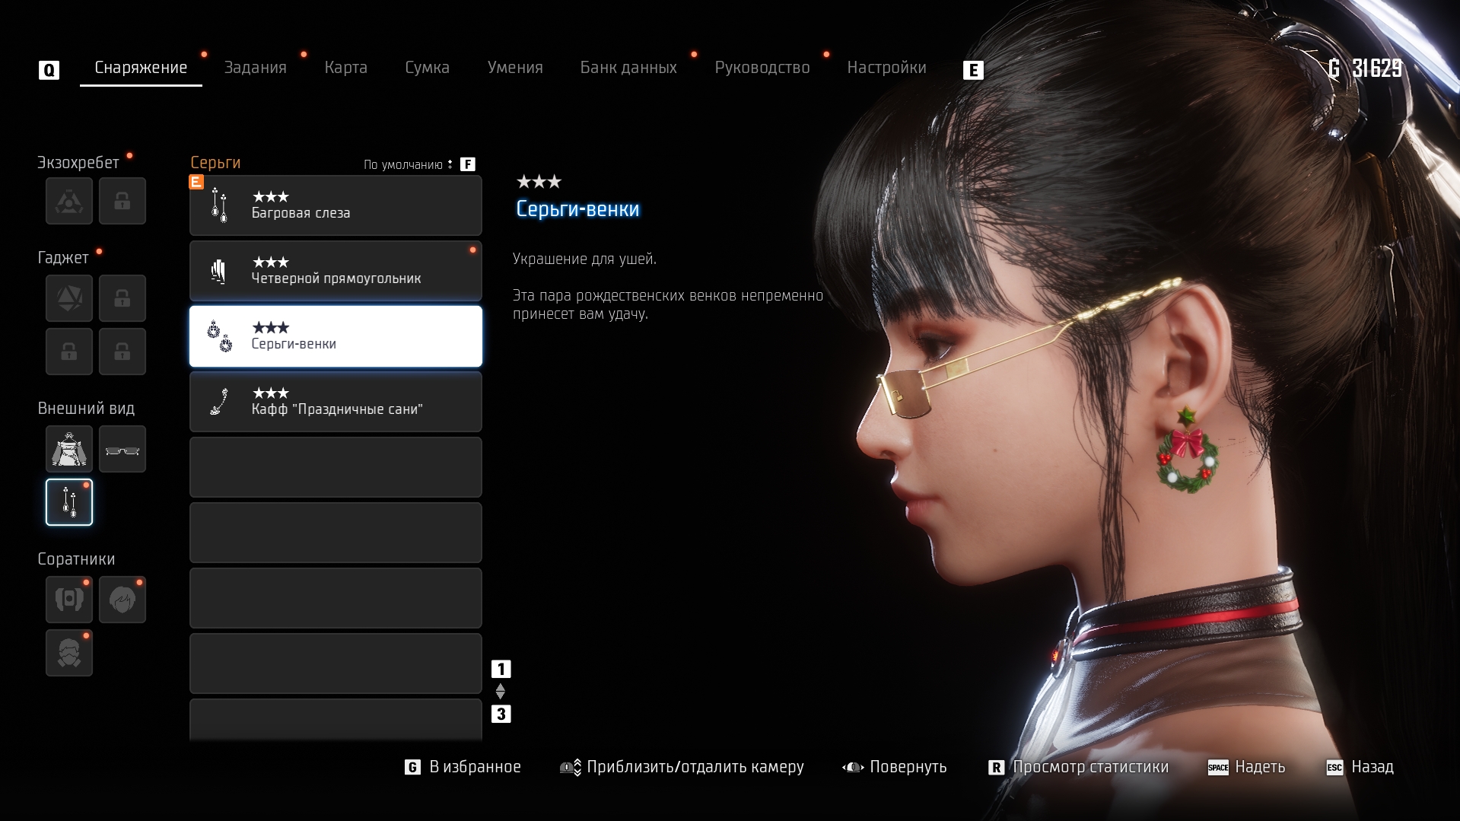This screenshot has width=1460, height=821.
Task: Click page number 3 indicator
Action: [501, 714]
